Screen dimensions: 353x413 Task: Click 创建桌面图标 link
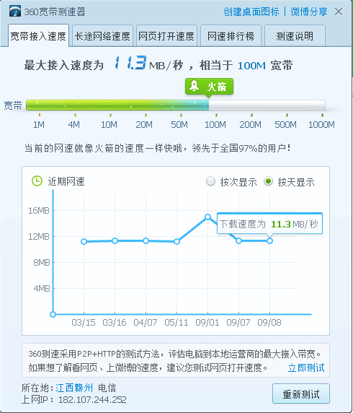coord(251,12)
